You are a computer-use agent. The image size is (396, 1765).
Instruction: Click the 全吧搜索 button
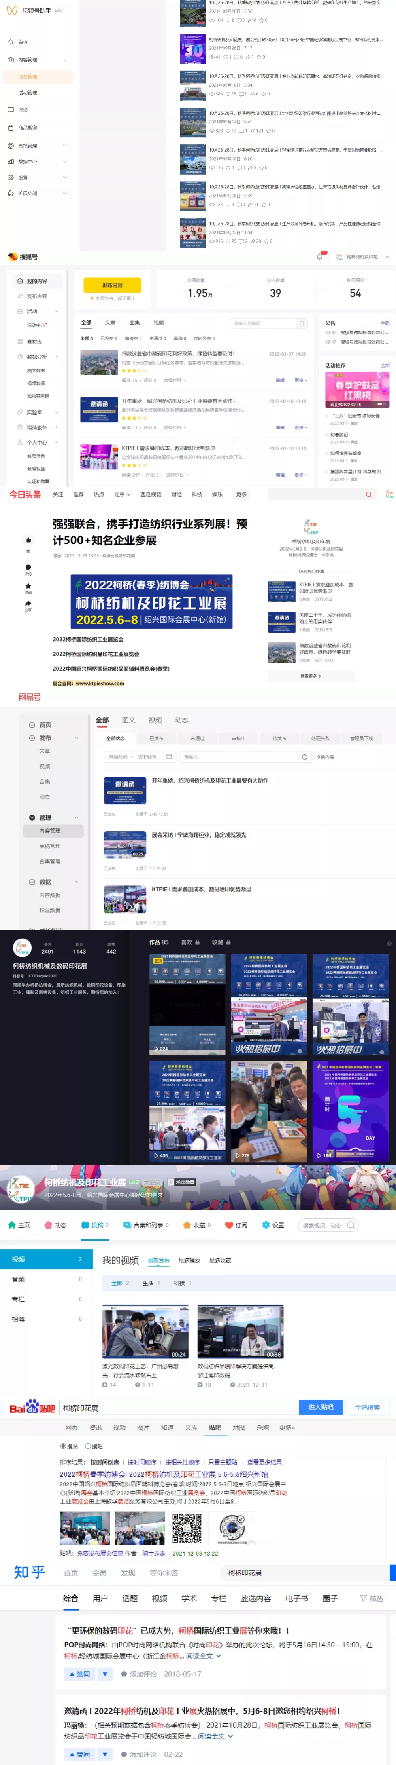[367, 1407]
